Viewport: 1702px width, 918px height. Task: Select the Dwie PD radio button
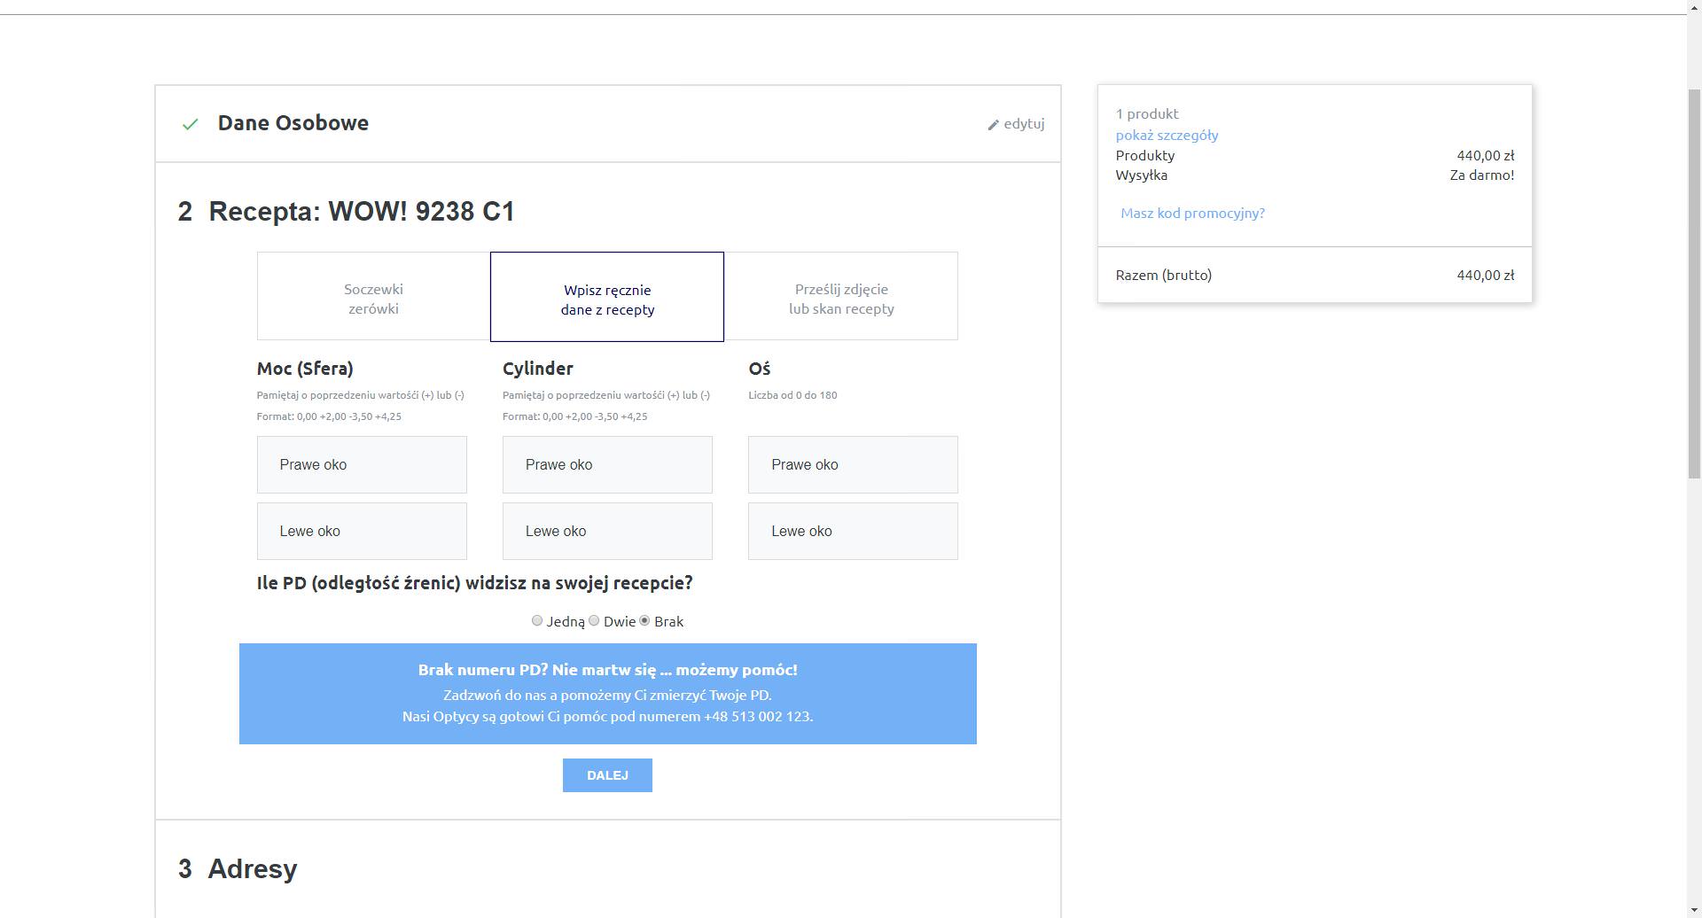(x=594, y=621)
